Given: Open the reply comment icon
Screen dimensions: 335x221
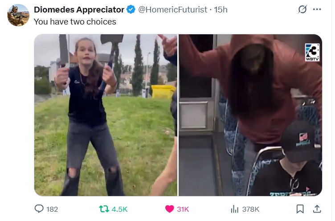Looking at the screenshot, I should (39, 209).
